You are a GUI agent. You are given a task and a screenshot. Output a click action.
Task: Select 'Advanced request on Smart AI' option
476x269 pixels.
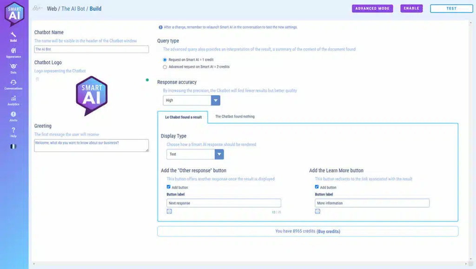165,67
